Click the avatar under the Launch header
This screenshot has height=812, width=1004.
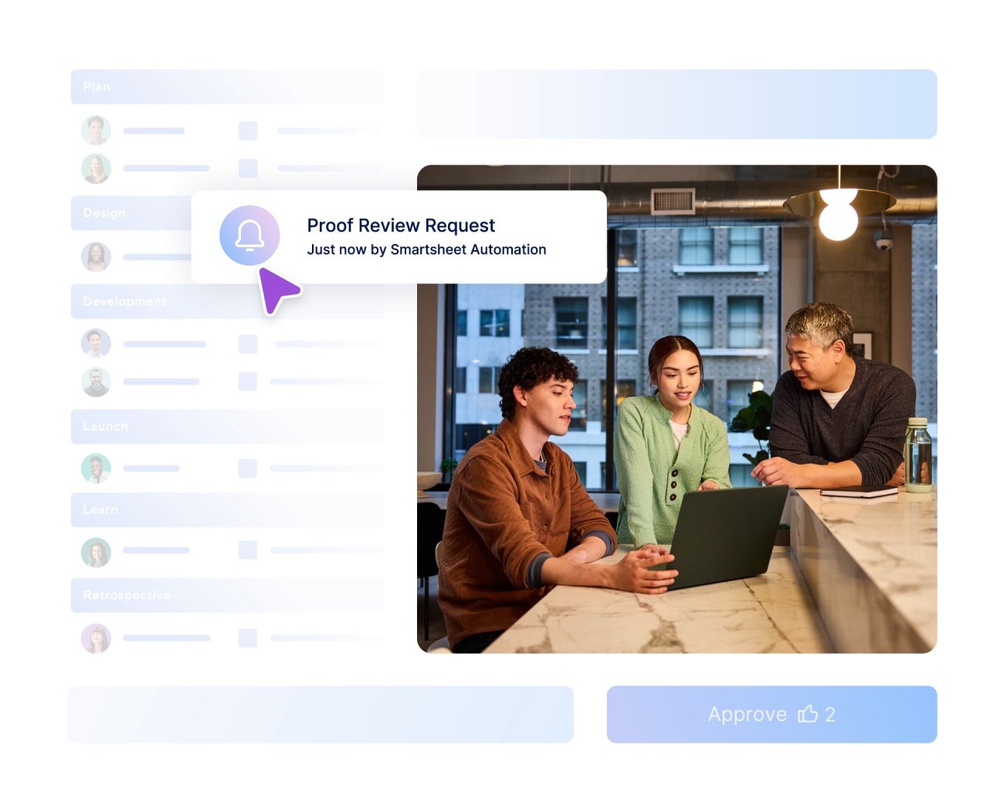click(x=96, y=468)
